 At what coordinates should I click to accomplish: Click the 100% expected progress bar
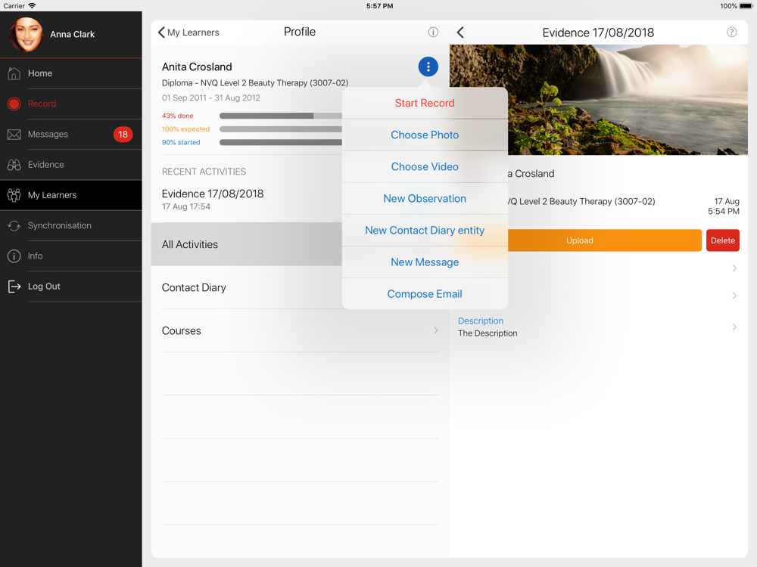click(x=281, y=129)
